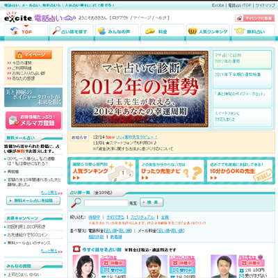Click the ぴったり先生ナビ question-mark banner
Viewport: 278px width, 278px height.
[172, 170]
